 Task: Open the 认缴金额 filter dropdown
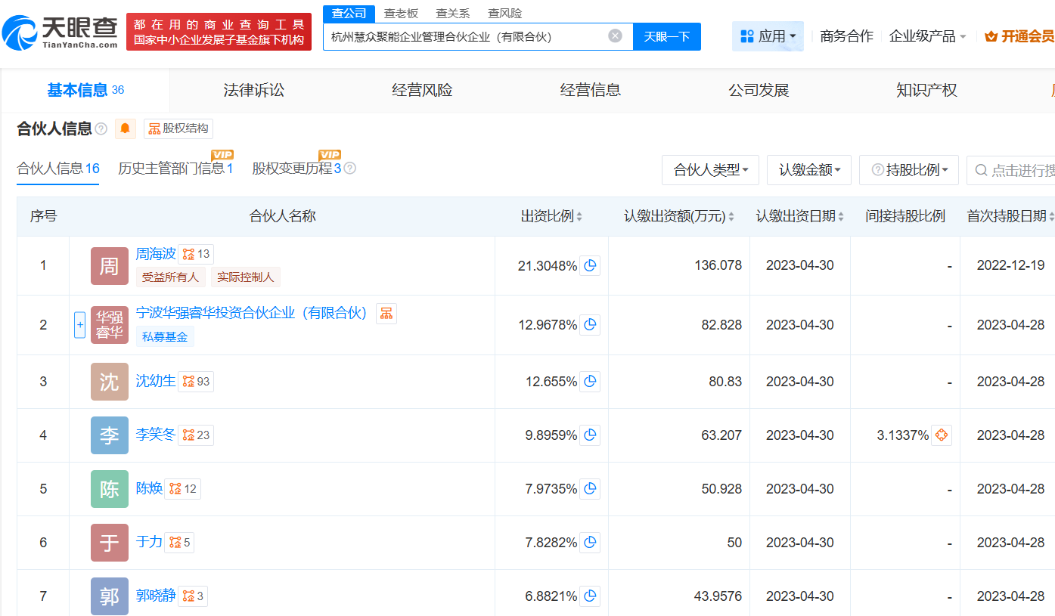[x=808, y=170]
